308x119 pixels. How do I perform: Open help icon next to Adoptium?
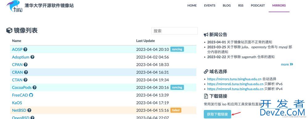click(32, 57)
